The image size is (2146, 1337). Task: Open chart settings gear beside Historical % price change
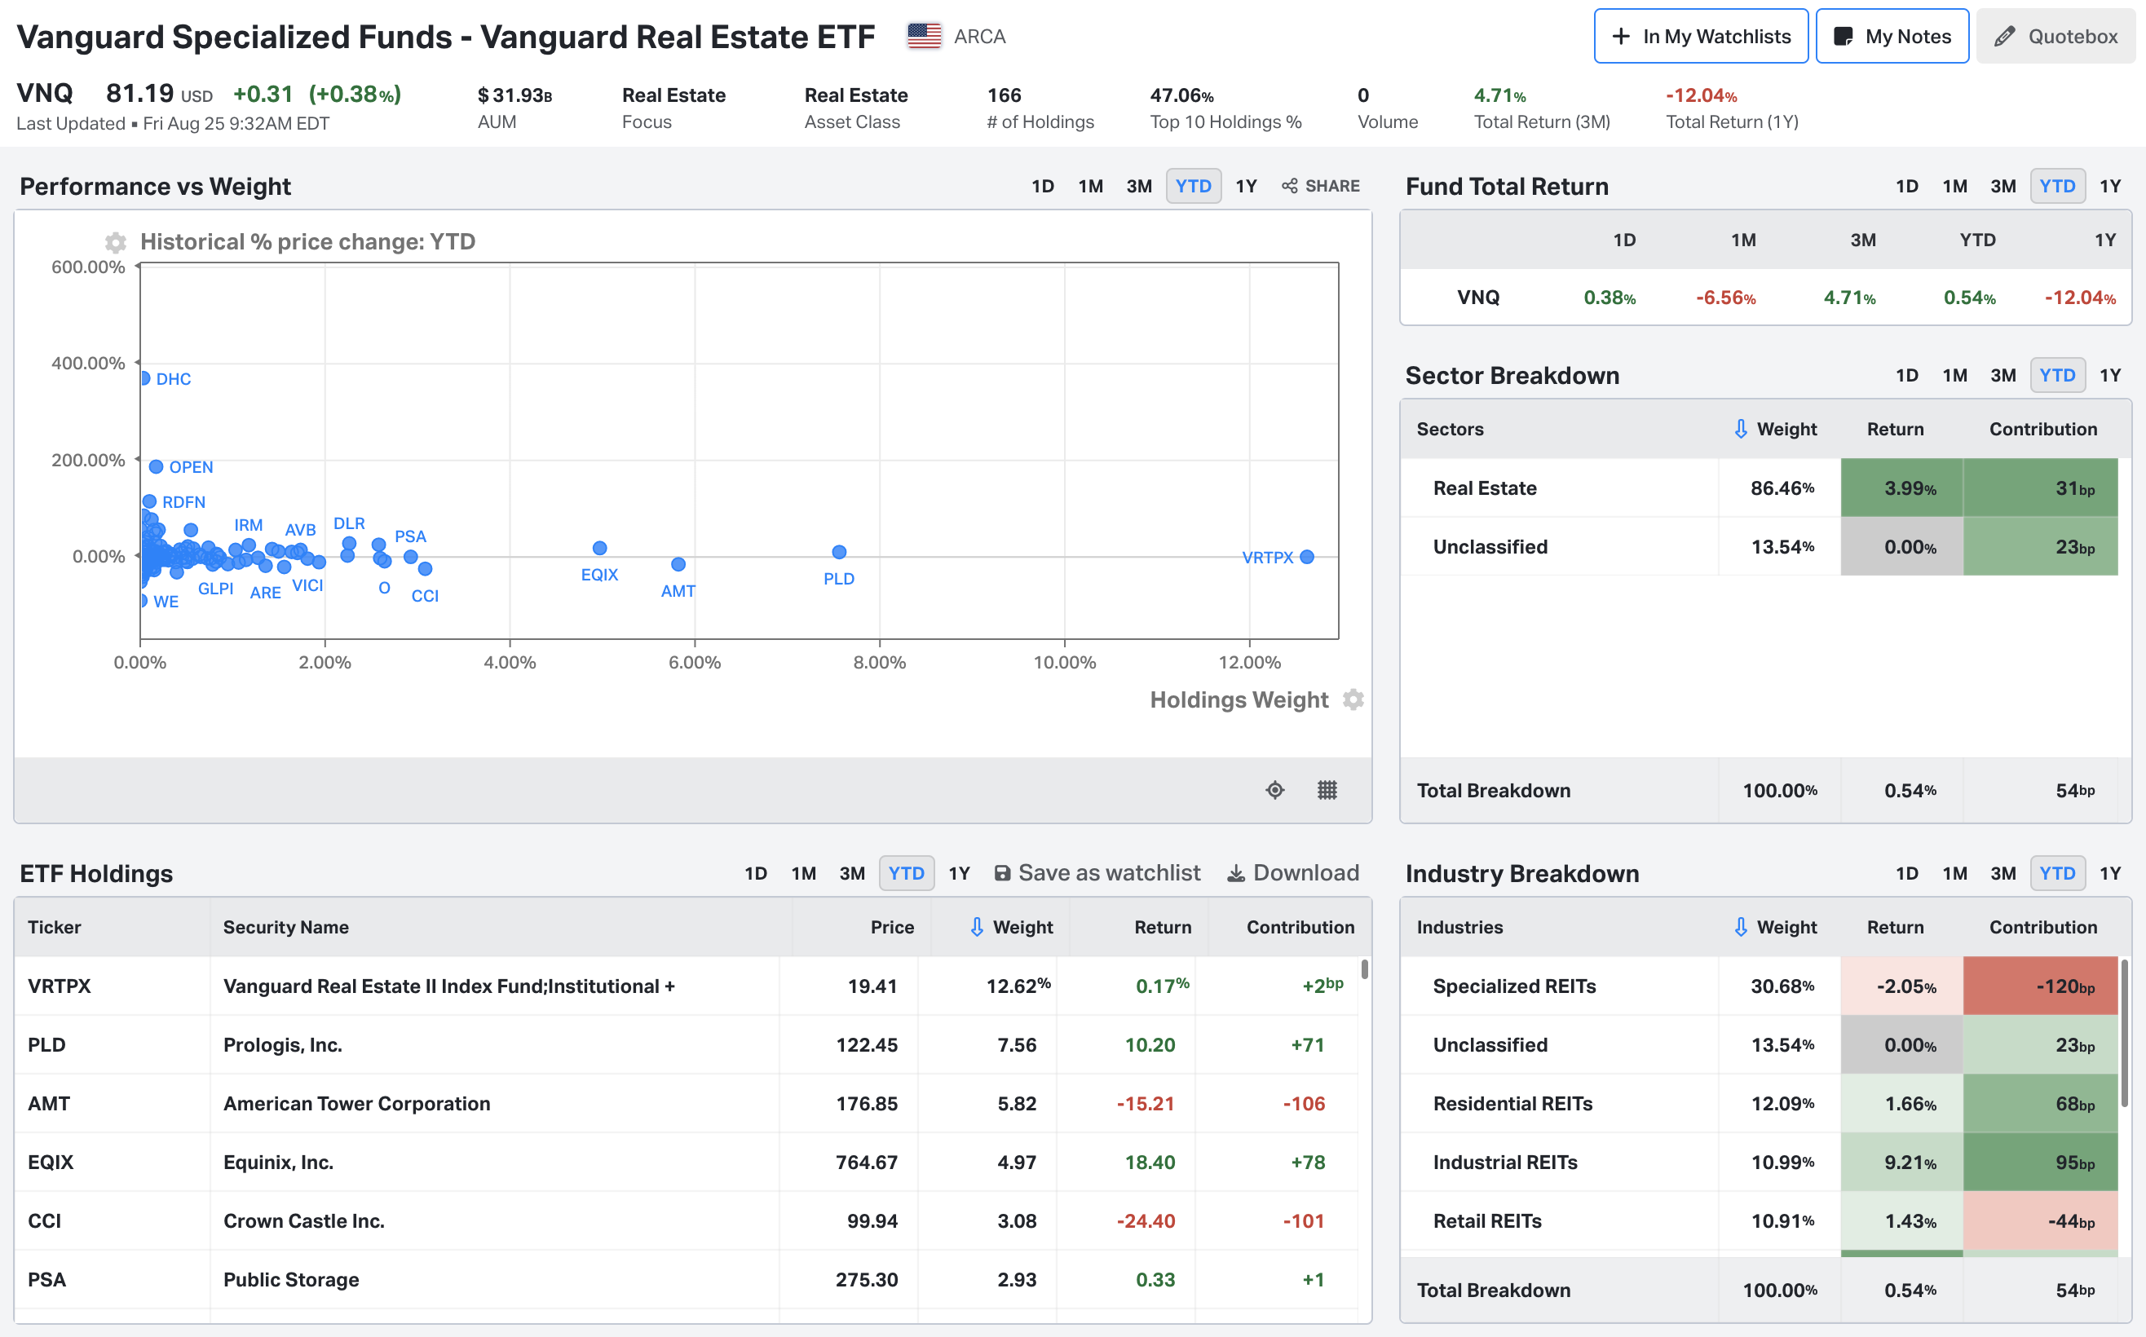[116, 242]
